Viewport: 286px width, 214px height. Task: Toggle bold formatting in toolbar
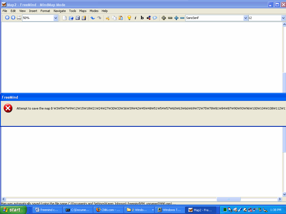pyautogui.click(x=142, y=18)
